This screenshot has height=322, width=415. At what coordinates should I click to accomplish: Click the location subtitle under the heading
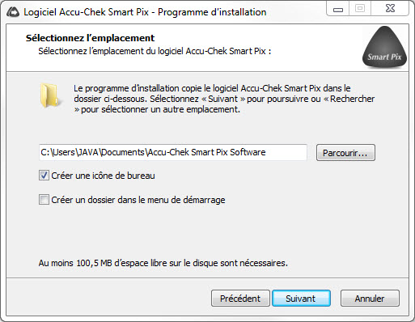coord(155,51)
